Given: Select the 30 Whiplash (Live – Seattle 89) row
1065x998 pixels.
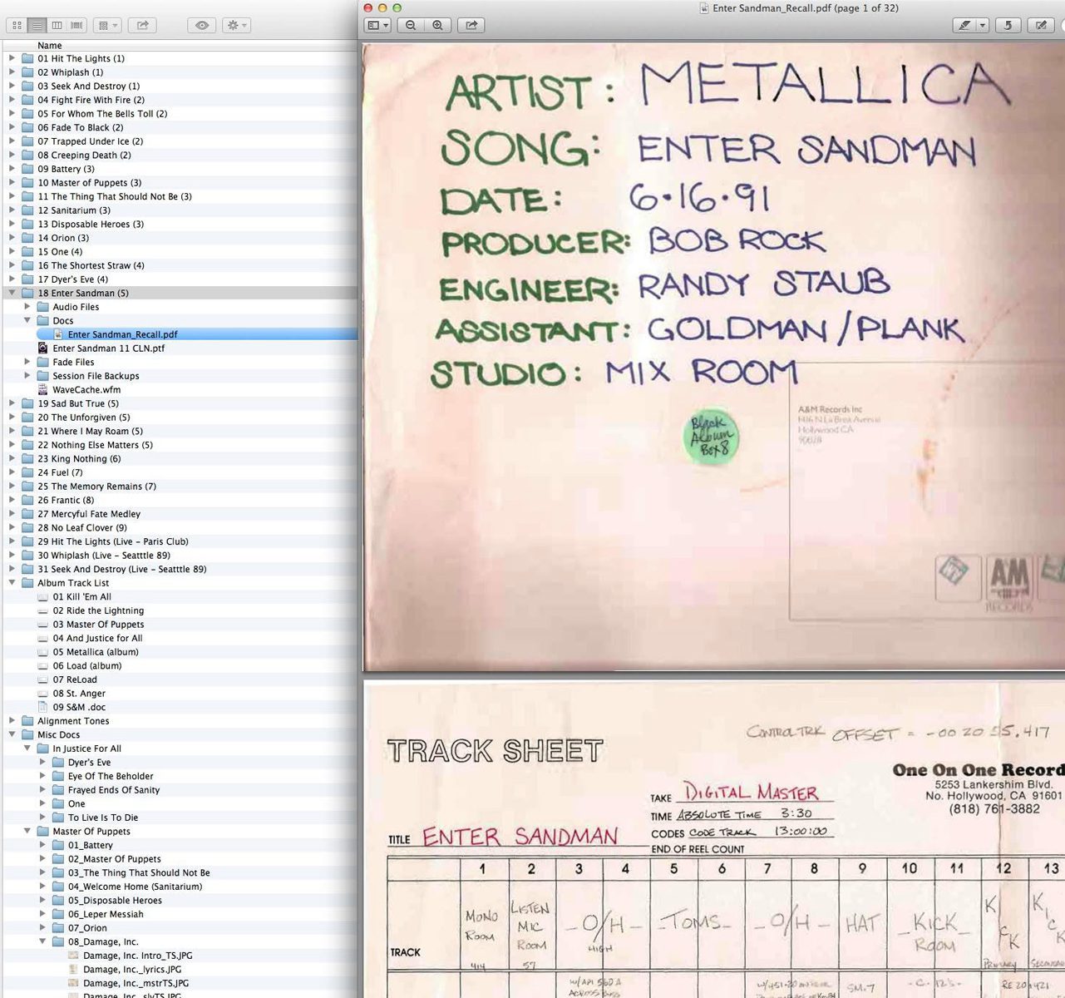Looking at the screenshot, I should click(180, 556).
